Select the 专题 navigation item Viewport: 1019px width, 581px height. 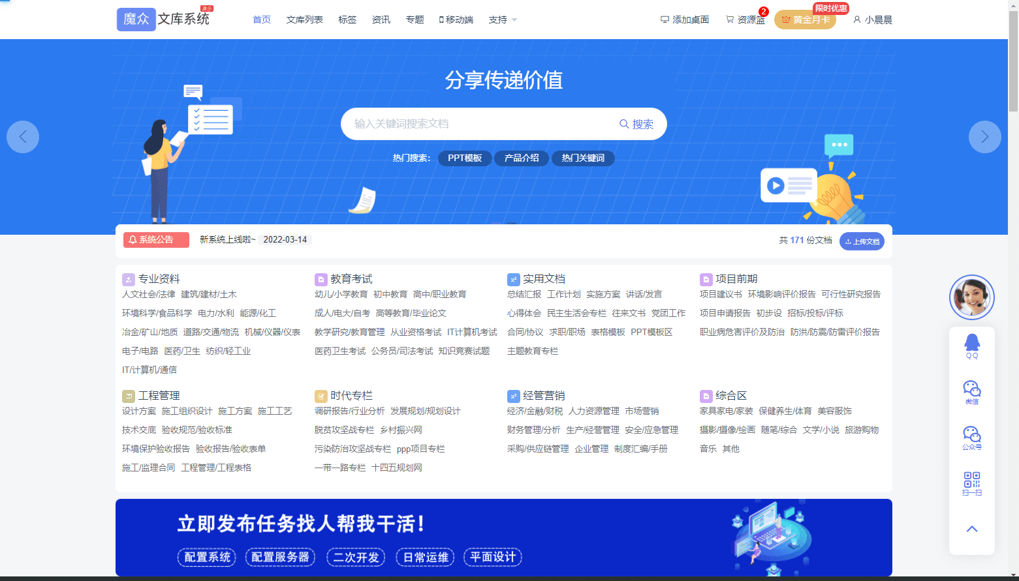(415, 20)
